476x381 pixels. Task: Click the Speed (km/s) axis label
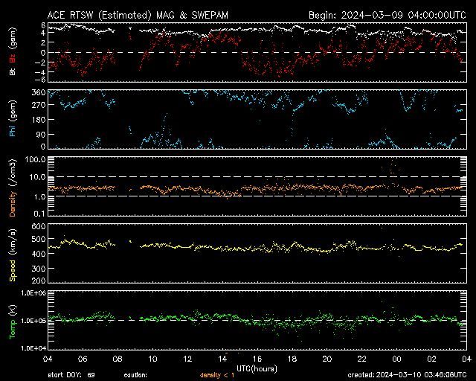click(12, 254)
